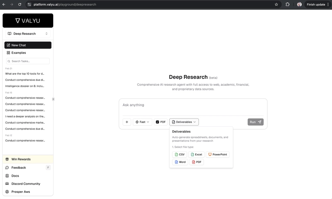Click the Run button
Screen dimensions: 332x199
click(x=256, y=122)
